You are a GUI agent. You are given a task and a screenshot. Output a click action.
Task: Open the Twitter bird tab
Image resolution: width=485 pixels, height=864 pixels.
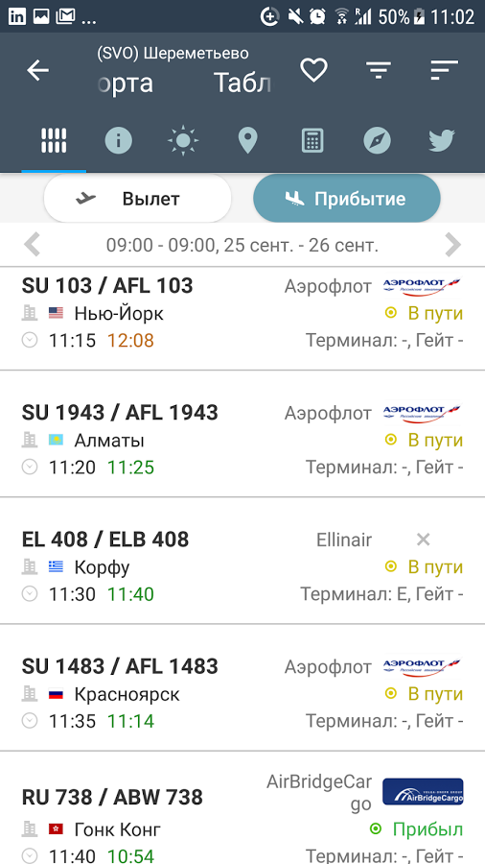click(x=442, y=140)
